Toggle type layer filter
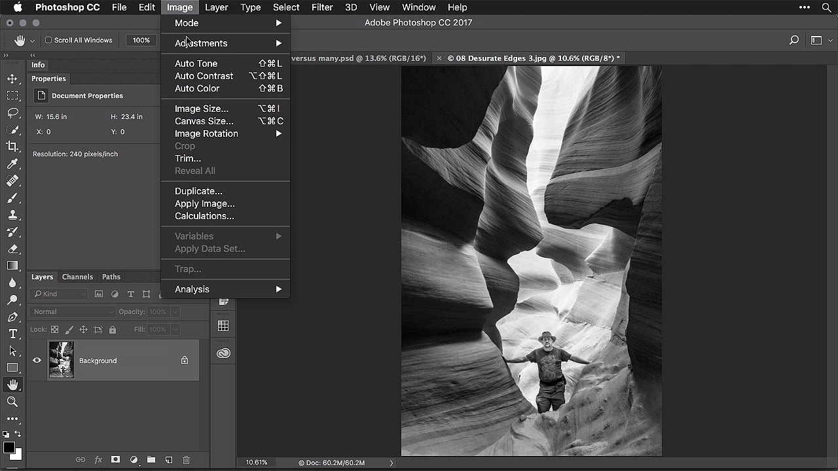Viewport: 838px width, 471px height. pos(130,294)
